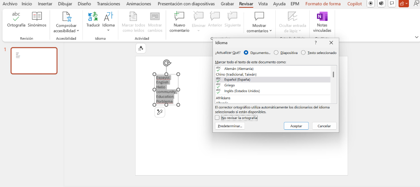
Task: Expand the Eliminar dropdown arrow
Action: [x=199, y=30]
